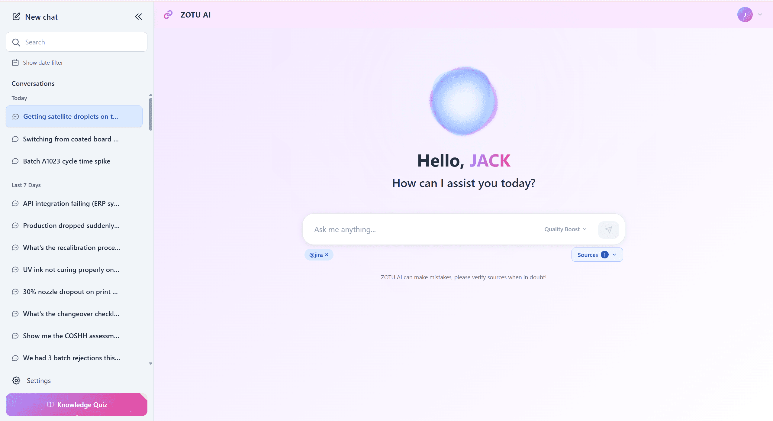The height and width of the screenshot is (421, 773).
Task: Click the Ask me anything input field
Action: pyautogui.click(x=423, y=229)
